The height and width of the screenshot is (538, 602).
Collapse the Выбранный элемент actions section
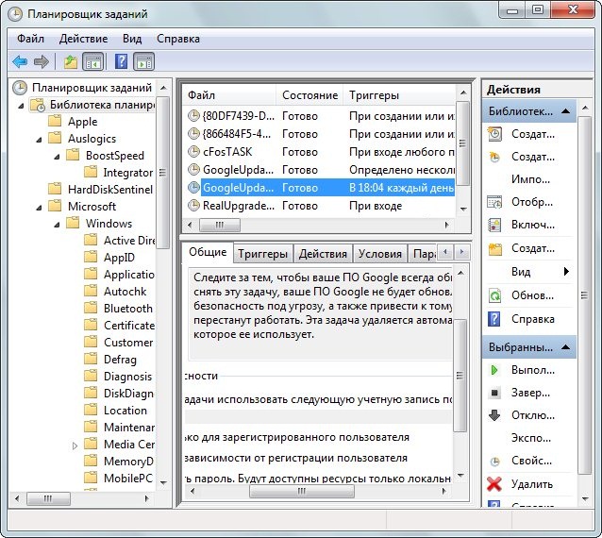565,347
